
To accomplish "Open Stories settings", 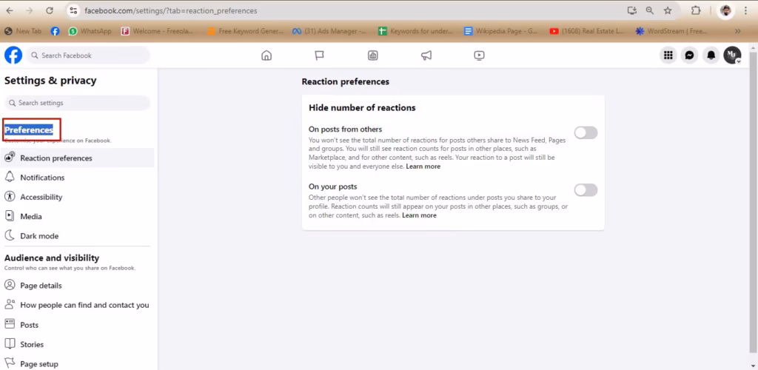I will (77, 344).
